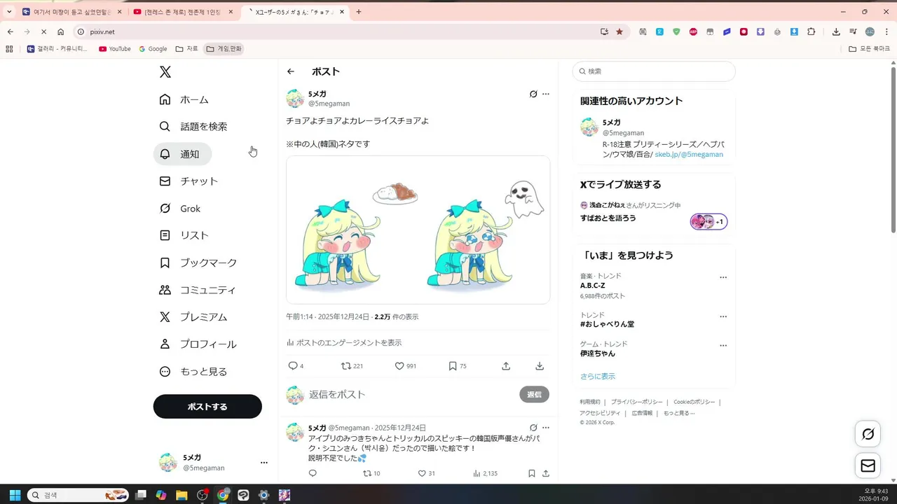Open チャット in sidebar
Screen dimensions: 897x504
point(189,181)
